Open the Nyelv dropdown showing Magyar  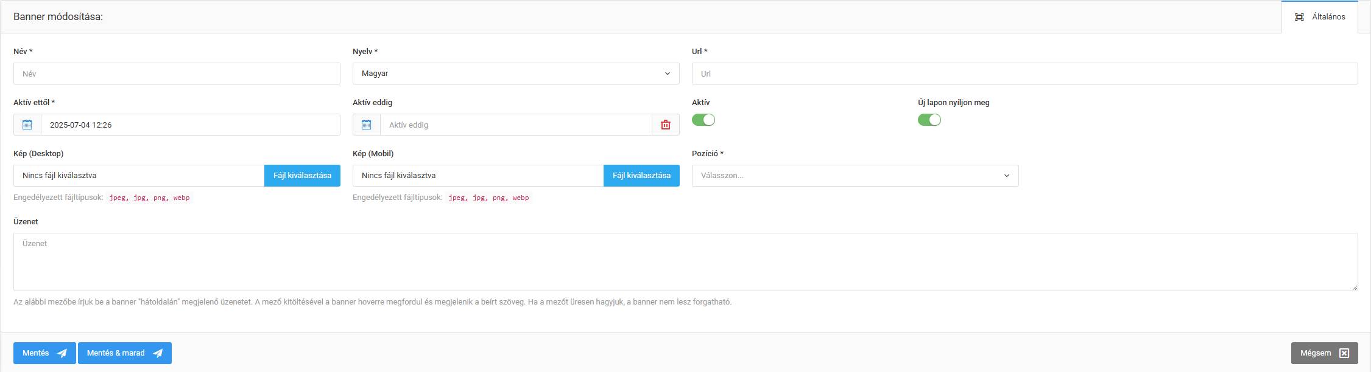516,74
